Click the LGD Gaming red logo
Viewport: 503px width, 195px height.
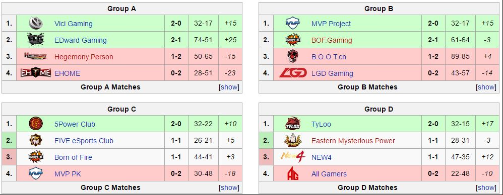pos(292,73)
